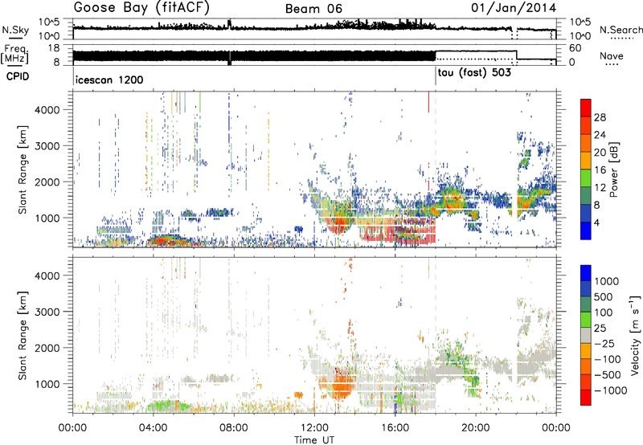Click the '-1000' velocity colorbar tick value
643x445 pixels.
(x=611, y=390)
